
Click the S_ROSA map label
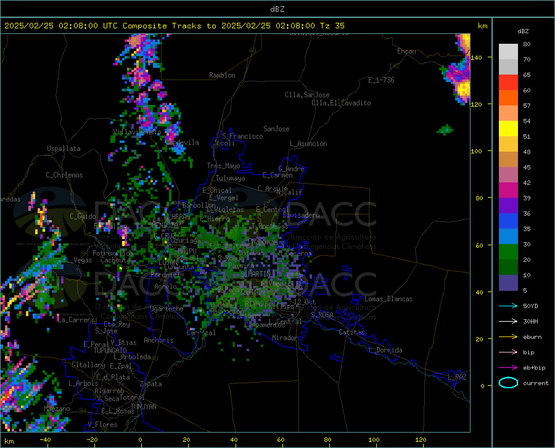[322, 314]
